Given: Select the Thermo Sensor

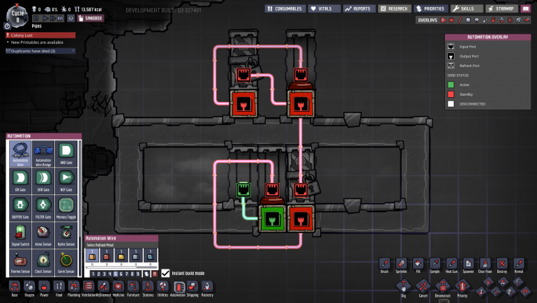Looking at the screenshot, I should (20, 263).
